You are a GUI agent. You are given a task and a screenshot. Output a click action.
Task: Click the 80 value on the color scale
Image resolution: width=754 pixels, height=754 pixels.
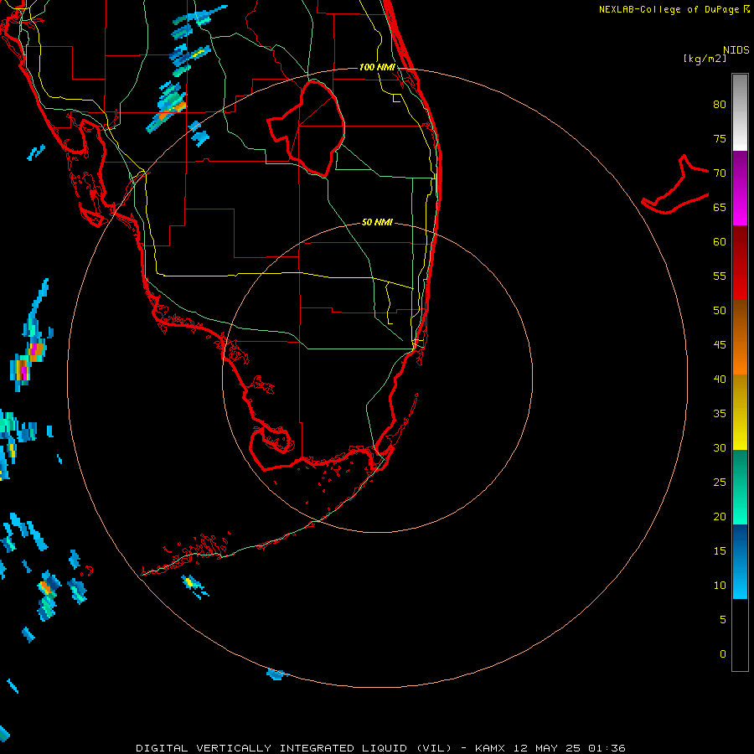[720, 105]
